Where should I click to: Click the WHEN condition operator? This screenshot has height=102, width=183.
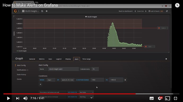click(42, 80)
